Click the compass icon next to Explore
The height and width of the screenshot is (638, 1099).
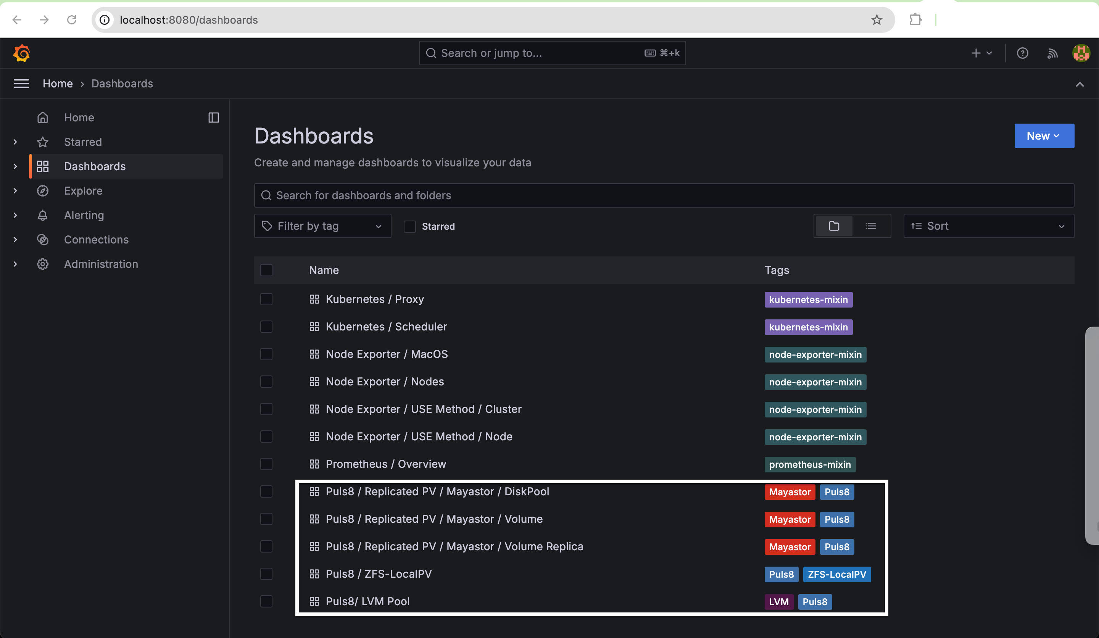43,191
